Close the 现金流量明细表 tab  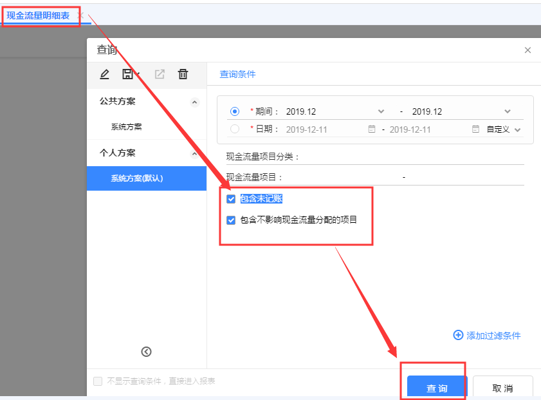click(80, 15)
